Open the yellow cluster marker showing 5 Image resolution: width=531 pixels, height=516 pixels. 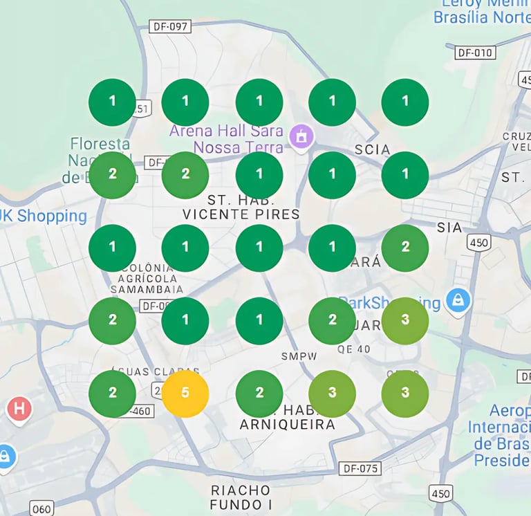click(x=185, y=394)
